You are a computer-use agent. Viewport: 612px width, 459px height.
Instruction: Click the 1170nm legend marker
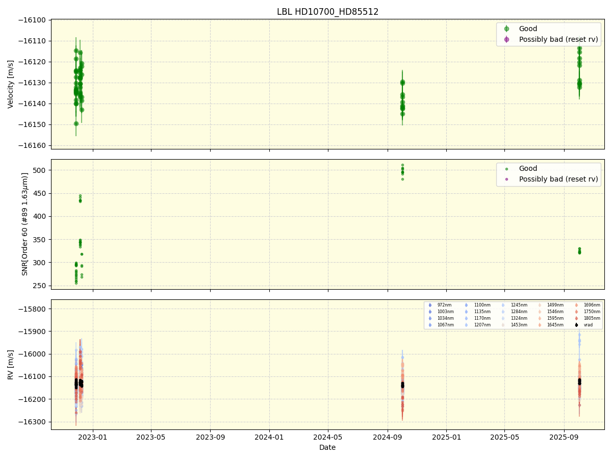(x=466, y=318)
